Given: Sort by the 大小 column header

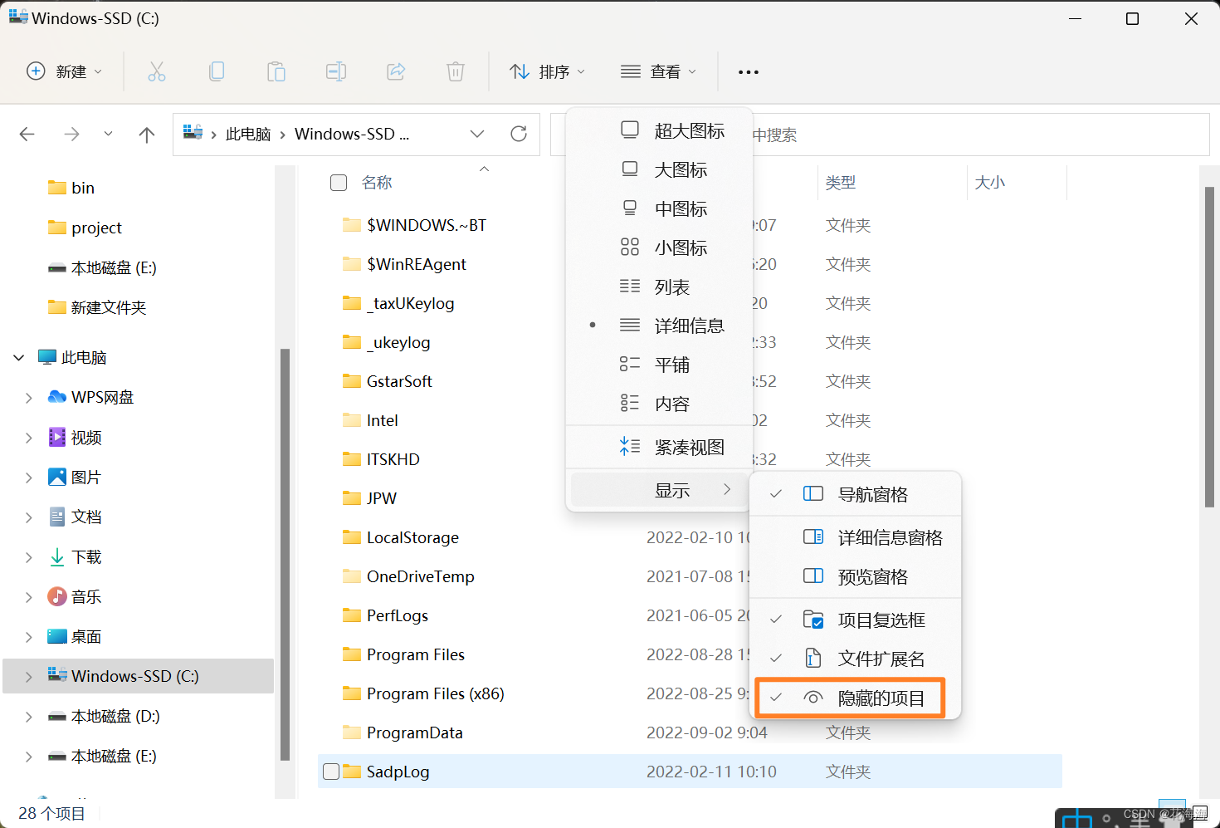Looking at the screenshot, I should [989, 183].
